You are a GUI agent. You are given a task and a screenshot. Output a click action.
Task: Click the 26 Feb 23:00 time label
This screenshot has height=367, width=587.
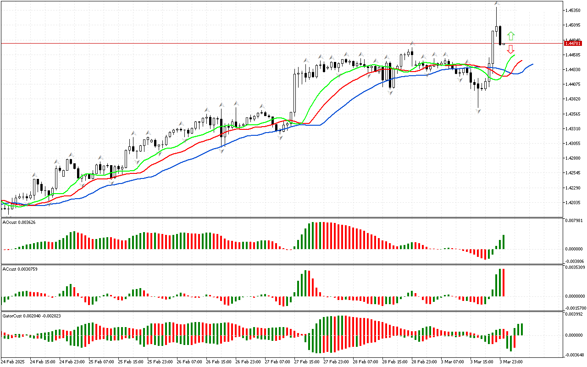pos(248,362)
